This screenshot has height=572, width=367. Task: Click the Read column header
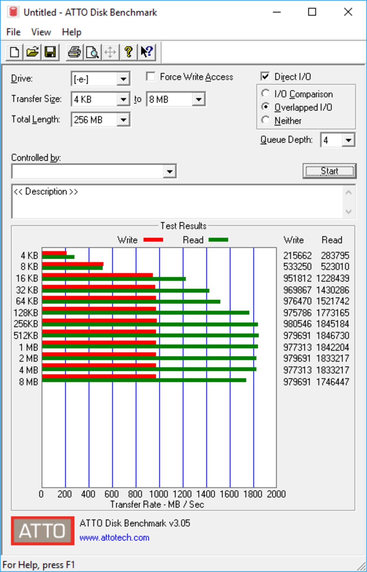(332, 240)
